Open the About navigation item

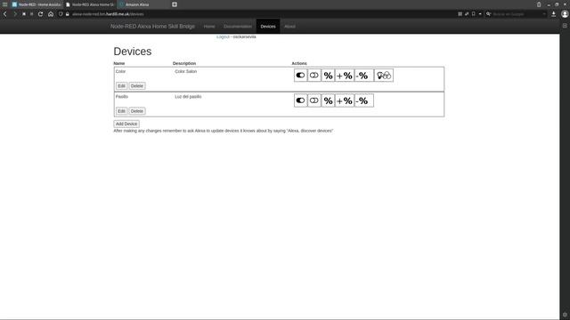click(x=289, y=27)
